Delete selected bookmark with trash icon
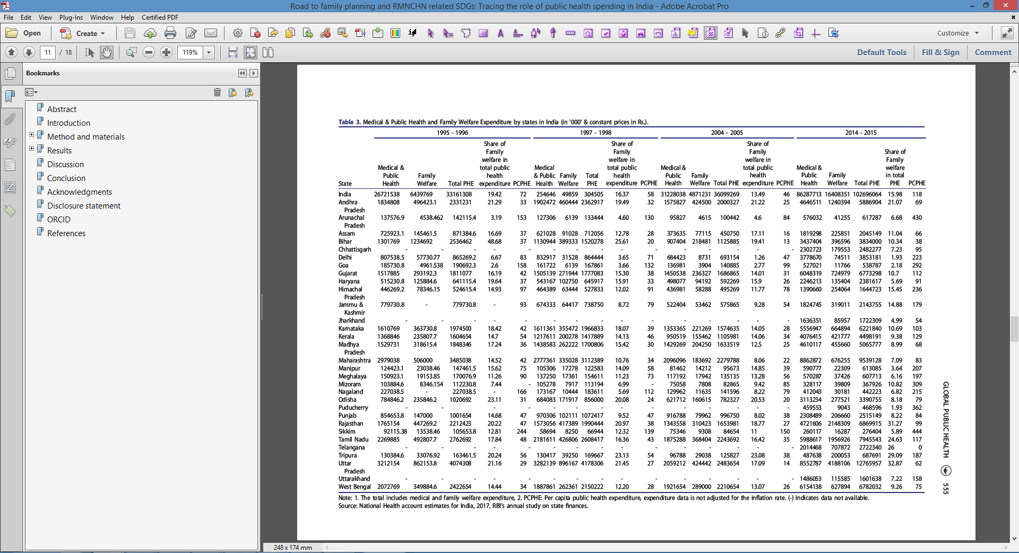 [217, 92]
